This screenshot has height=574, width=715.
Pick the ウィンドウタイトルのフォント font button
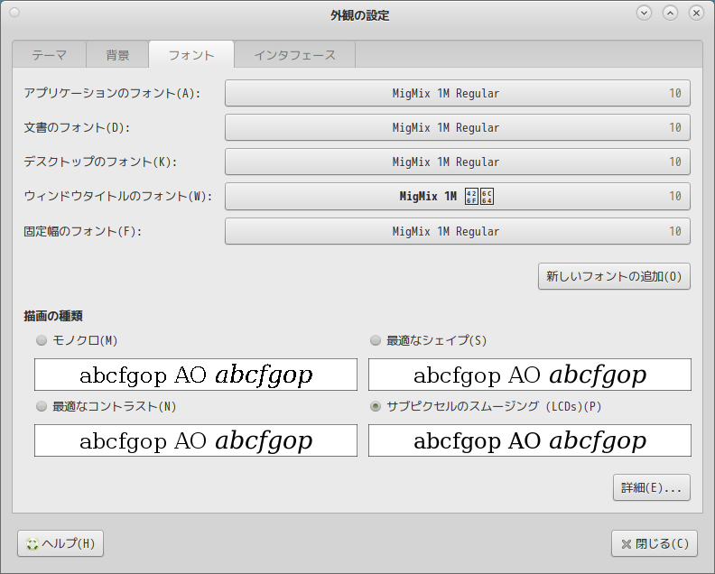pos(458,196)
